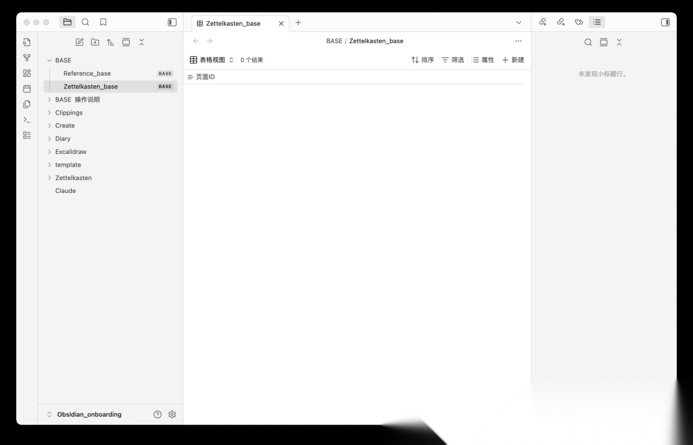The image size is (693, 445).
Task: Change file explorer sort order
Action: [x=110, y=42]
